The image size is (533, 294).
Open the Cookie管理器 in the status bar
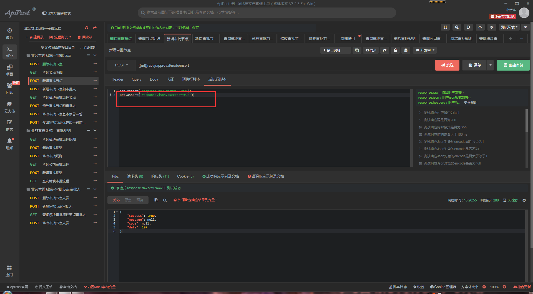(443, 287)
